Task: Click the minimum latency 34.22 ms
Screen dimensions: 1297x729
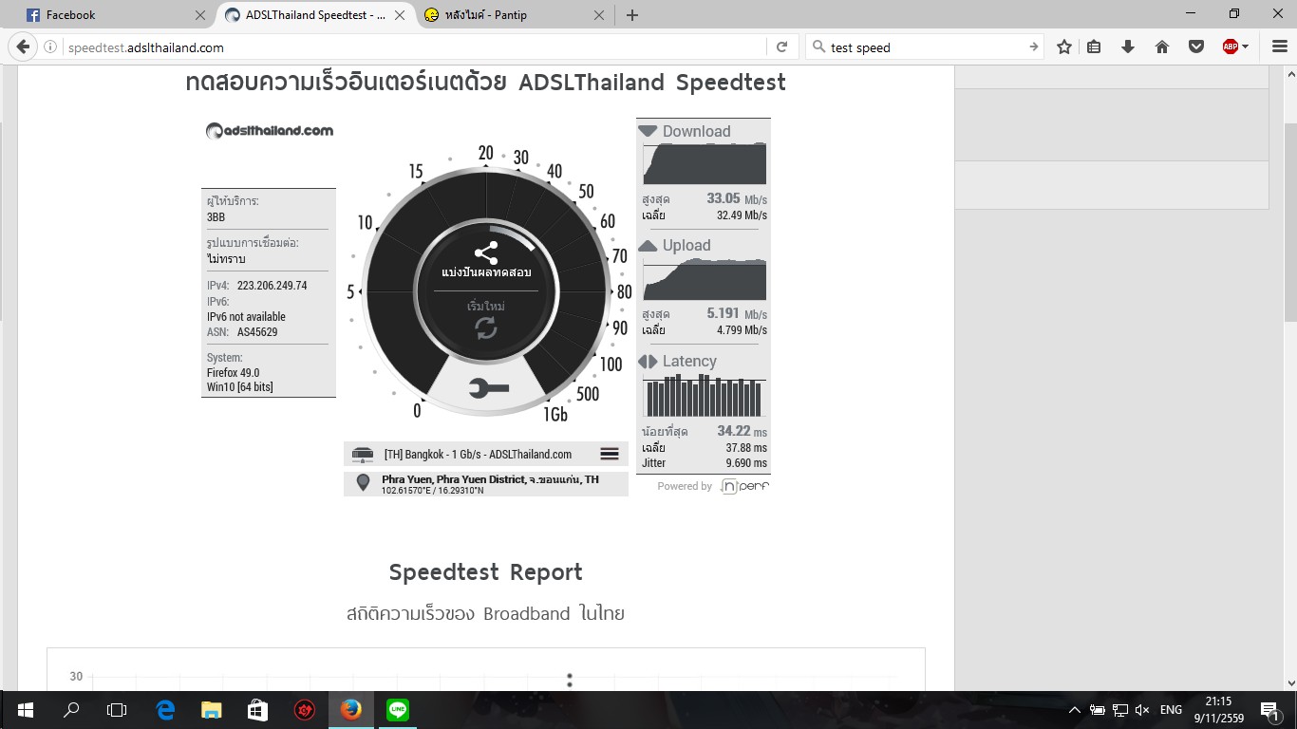Action: tap(742, 431)
